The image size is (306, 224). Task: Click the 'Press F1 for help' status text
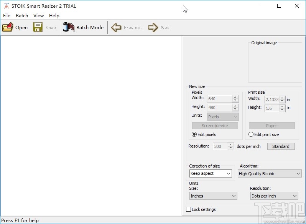click(x=20, y=221)
